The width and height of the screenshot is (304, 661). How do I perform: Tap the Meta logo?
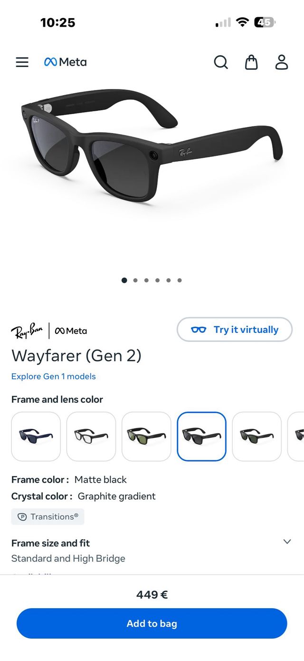(65, 62)
